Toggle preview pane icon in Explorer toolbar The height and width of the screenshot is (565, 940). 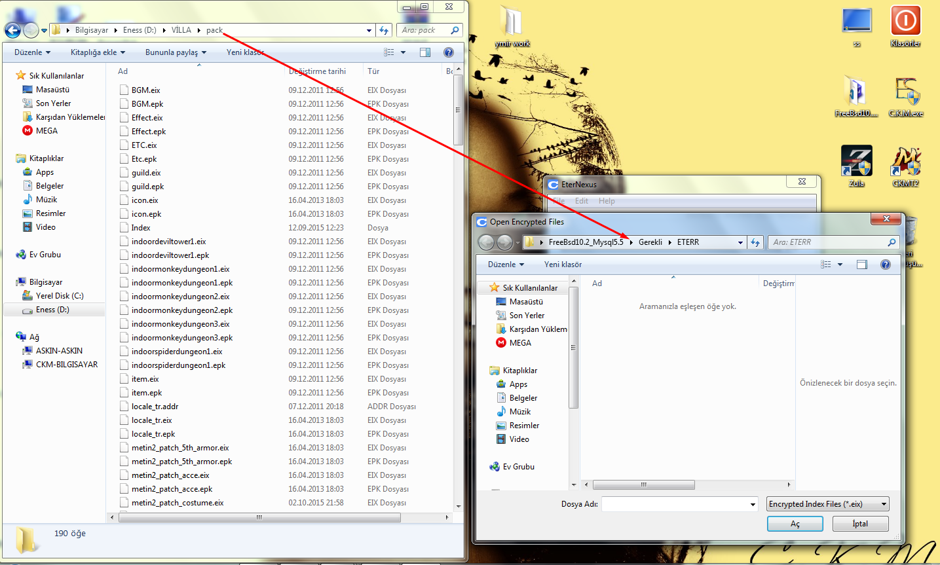pos(424,52)
